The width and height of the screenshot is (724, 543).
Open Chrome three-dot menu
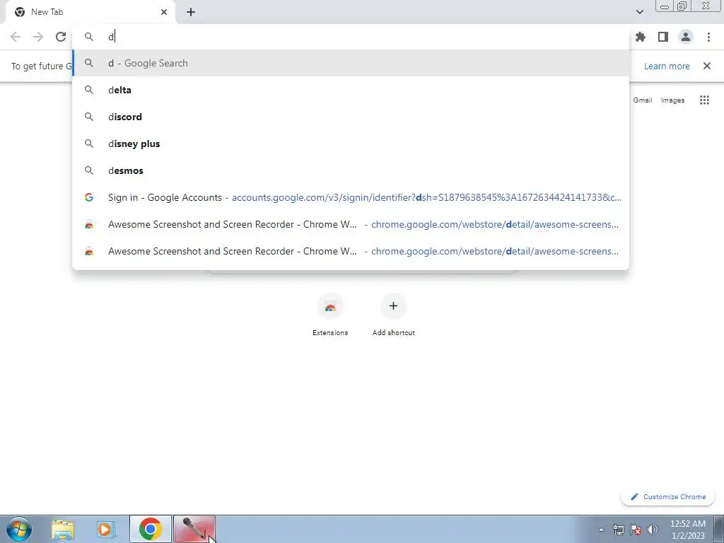tap(708, 37)
